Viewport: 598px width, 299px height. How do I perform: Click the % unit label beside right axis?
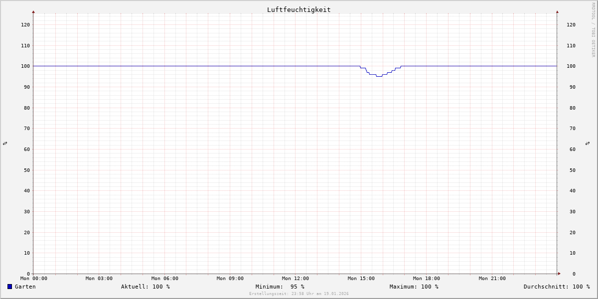588,144
